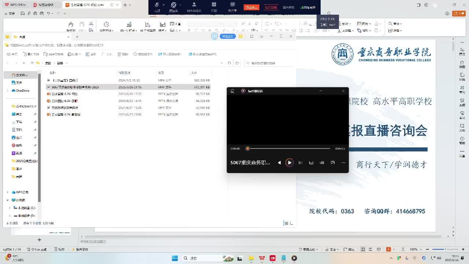
Task: Expand the OneDrive tree node
Action: pos(8,91)
